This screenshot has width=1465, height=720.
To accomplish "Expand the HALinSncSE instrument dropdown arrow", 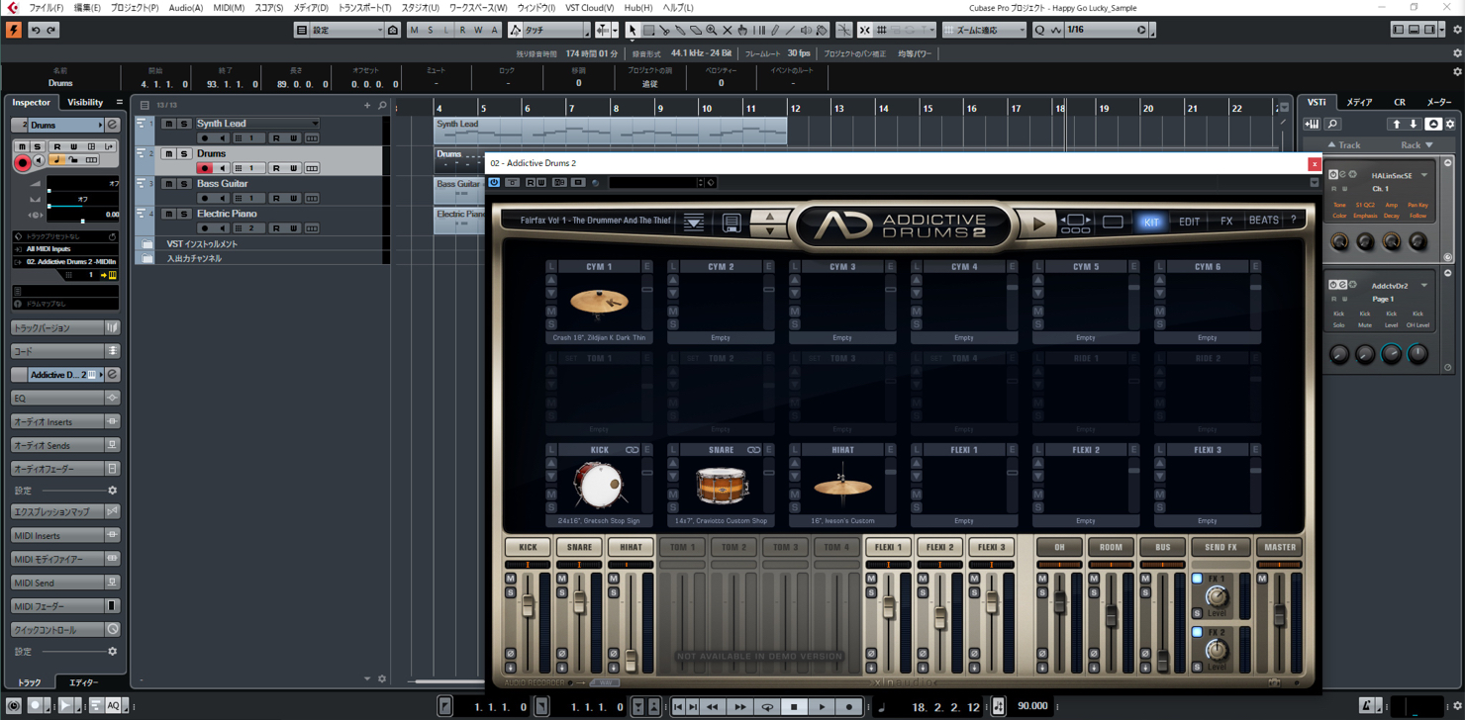I will [1424, 176].
